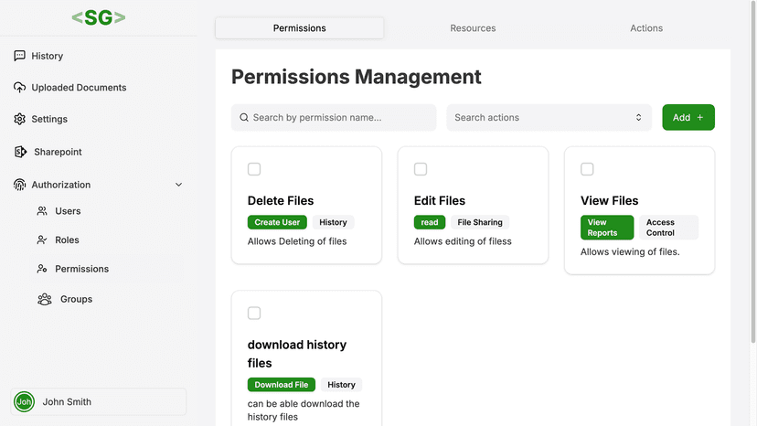This screenshot has height=426, width=757.
Task: Click History tag on Delete Files card
Action: [333, 222]
